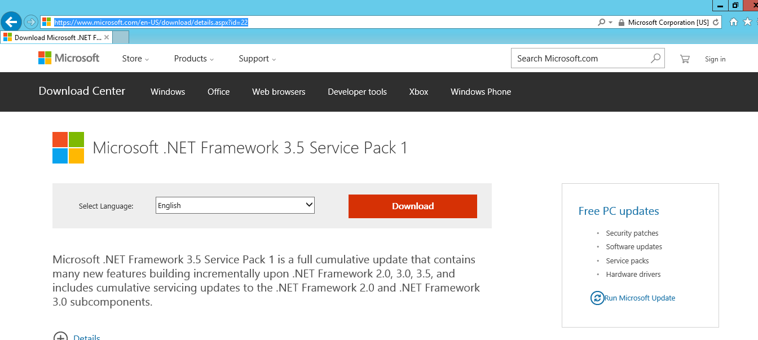Screen dimensions: 758x340
Task: Restore down the browser window
Action: (x=735, y=6)
